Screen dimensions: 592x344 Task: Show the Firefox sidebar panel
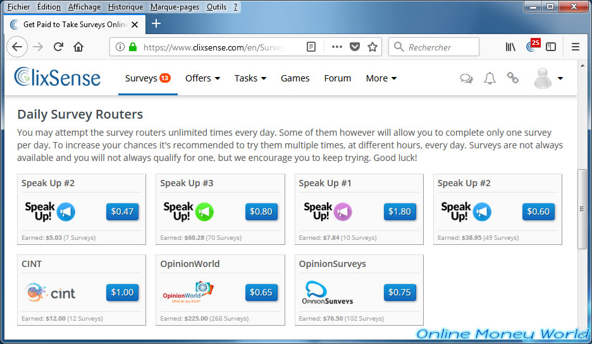pos(551,47)
